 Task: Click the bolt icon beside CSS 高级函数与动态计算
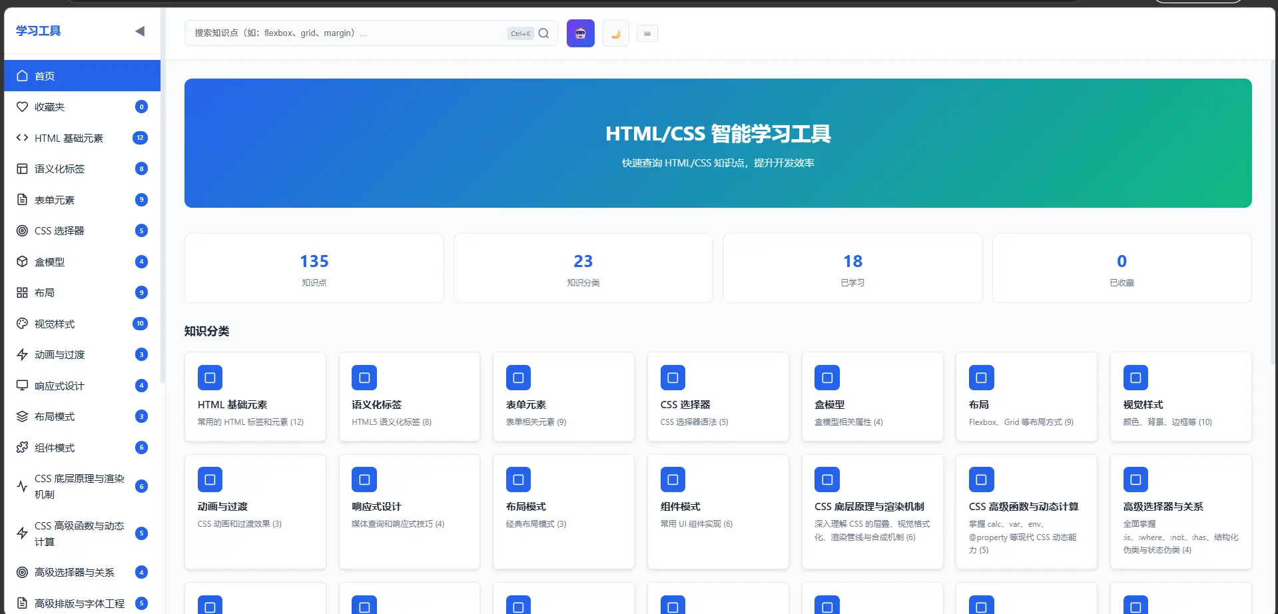[x=22, y=533]
